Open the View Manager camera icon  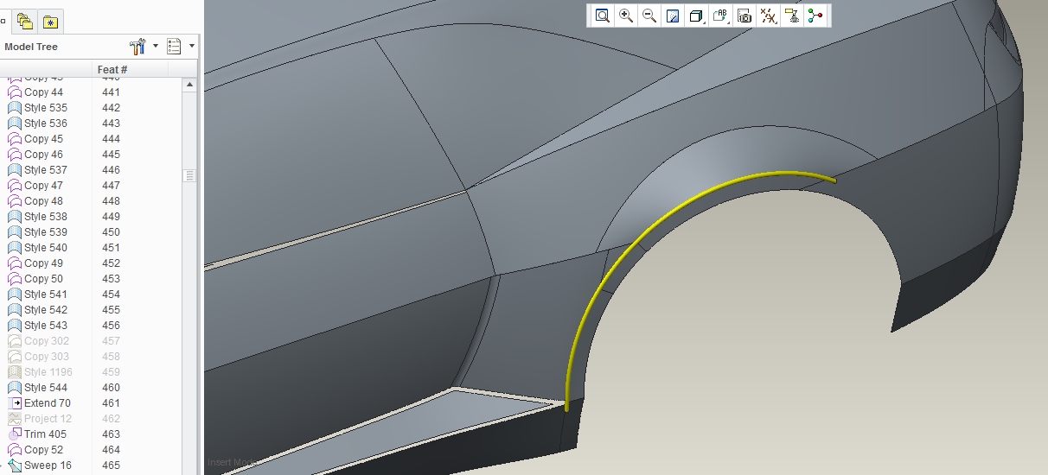744,16
